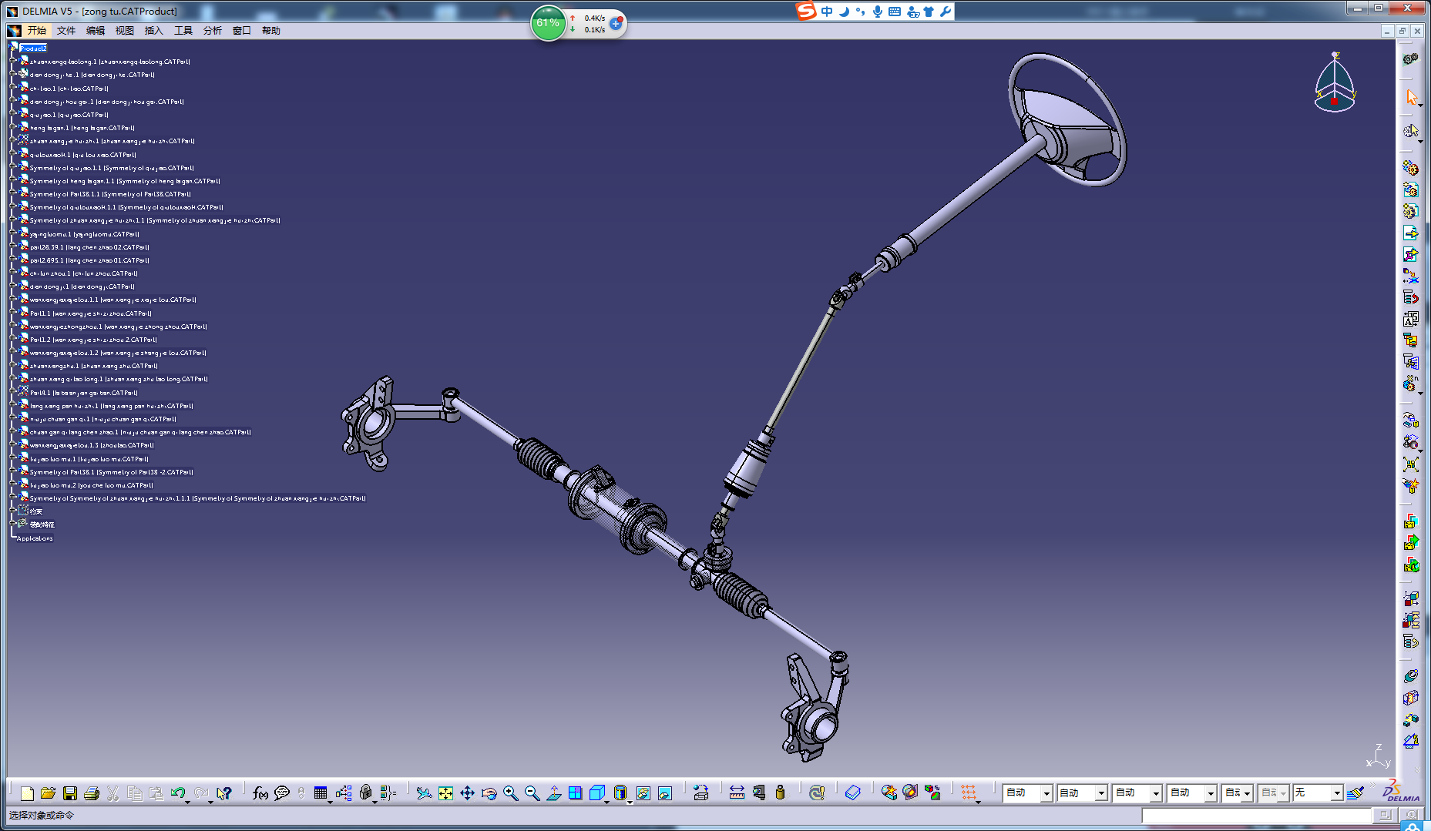The height and width of the screenshot is (831, 1431).
Task: Open the 插入 menu
Action: [x=154, y=30]
